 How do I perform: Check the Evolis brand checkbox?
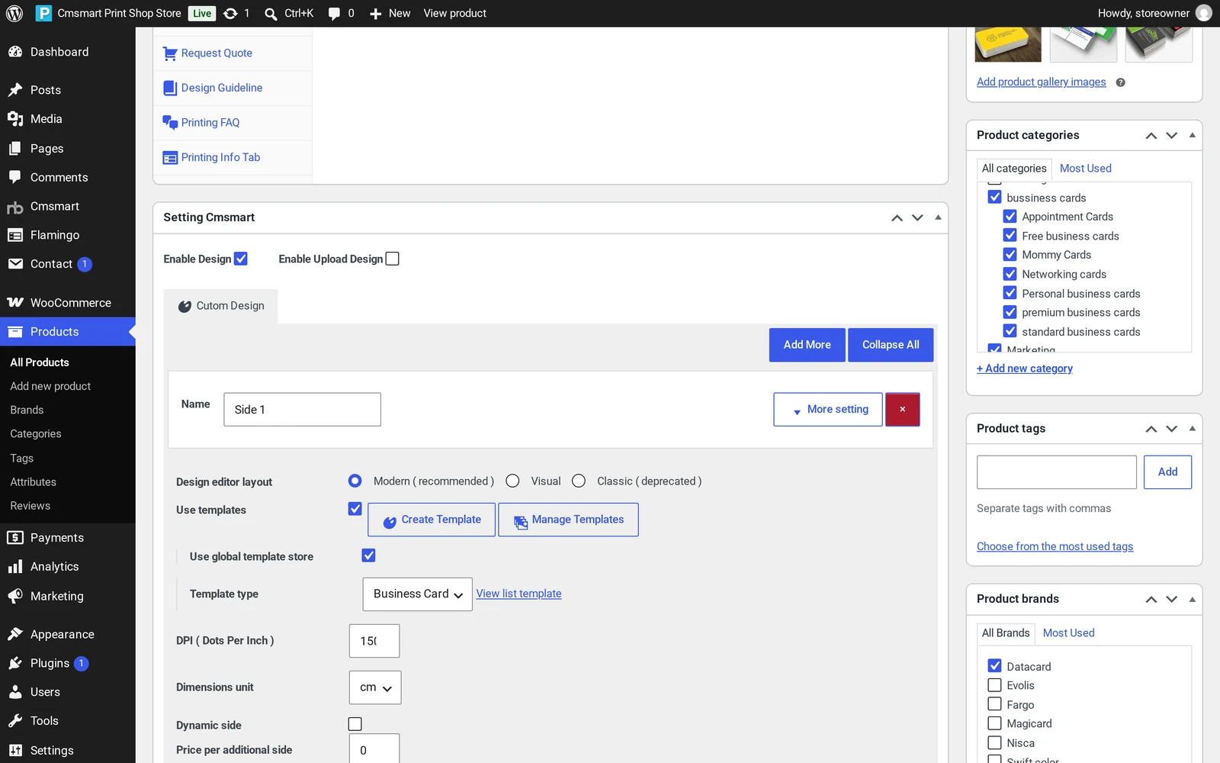pos(995,685)
